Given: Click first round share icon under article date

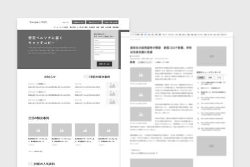Looking at the screenshot, I should 131,62.
